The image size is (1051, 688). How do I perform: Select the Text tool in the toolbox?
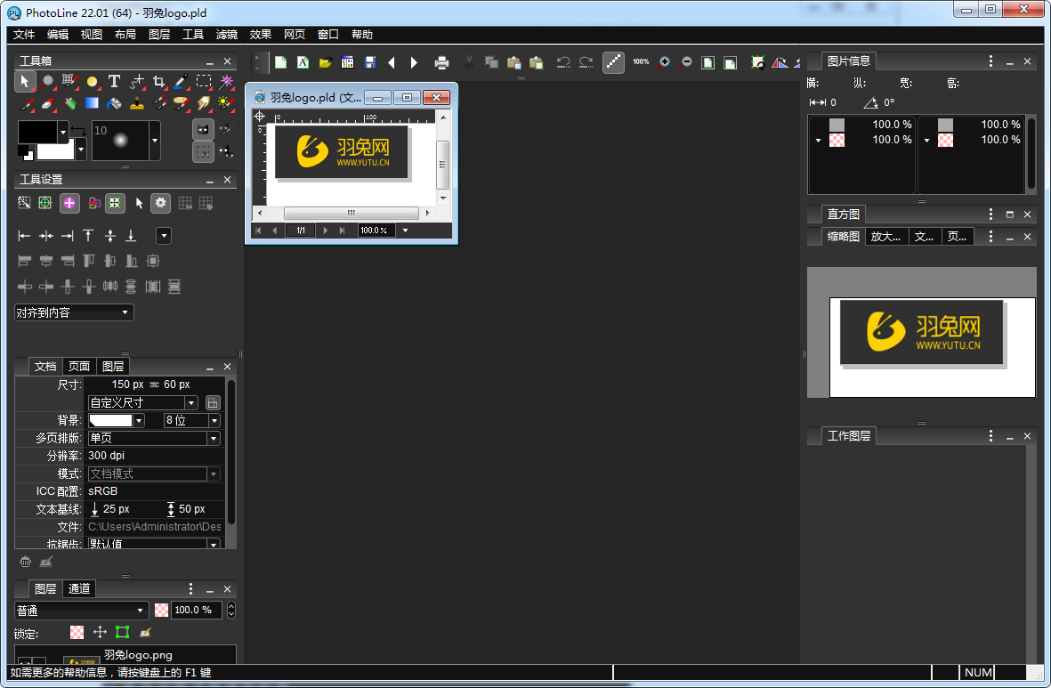(114, 81)
